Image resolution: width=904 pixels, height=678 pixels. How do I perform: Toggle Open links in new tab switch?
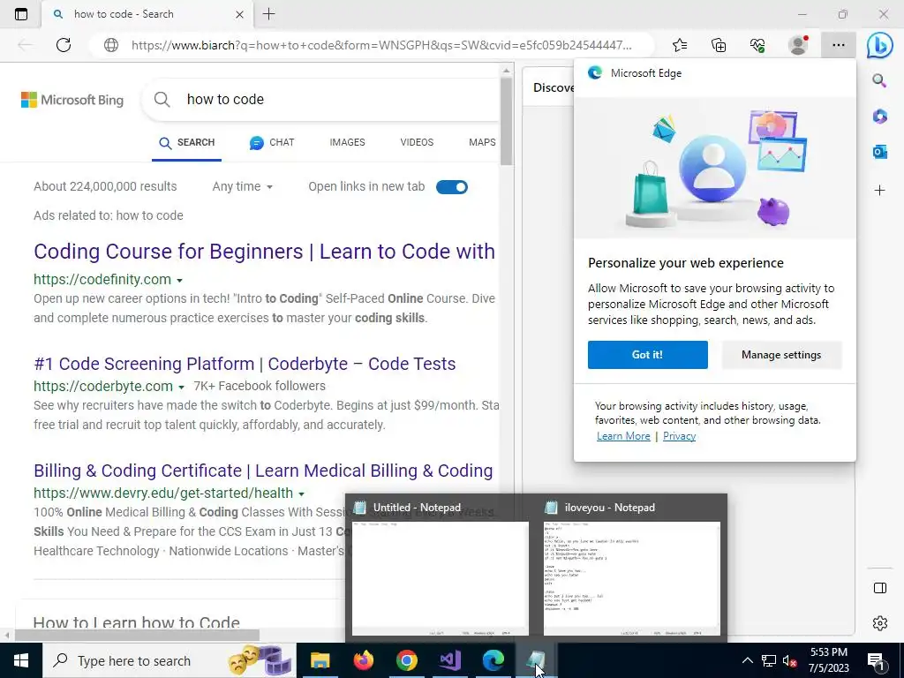[x=452, y=187]
